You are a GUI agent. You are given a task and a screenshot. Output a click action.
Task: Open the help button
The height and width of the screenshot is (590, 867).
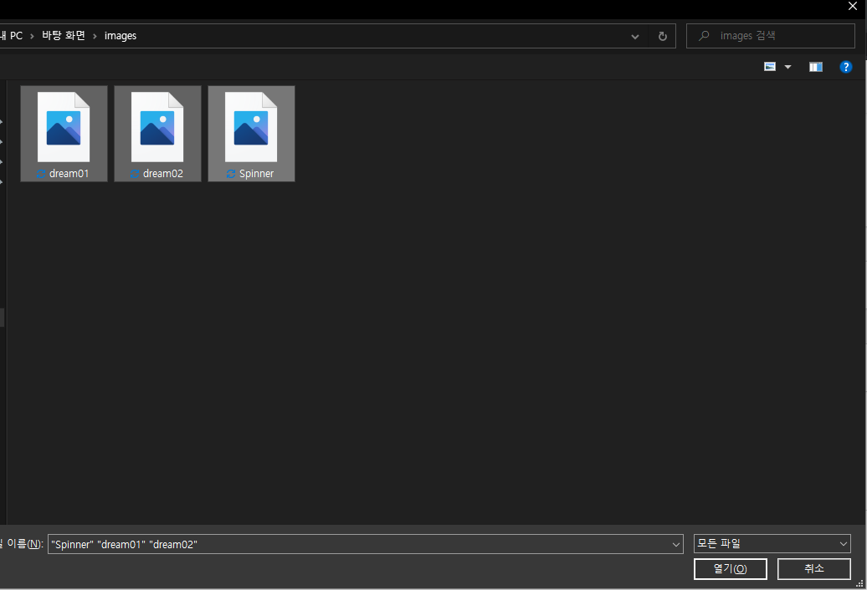[x=845, y=67]
